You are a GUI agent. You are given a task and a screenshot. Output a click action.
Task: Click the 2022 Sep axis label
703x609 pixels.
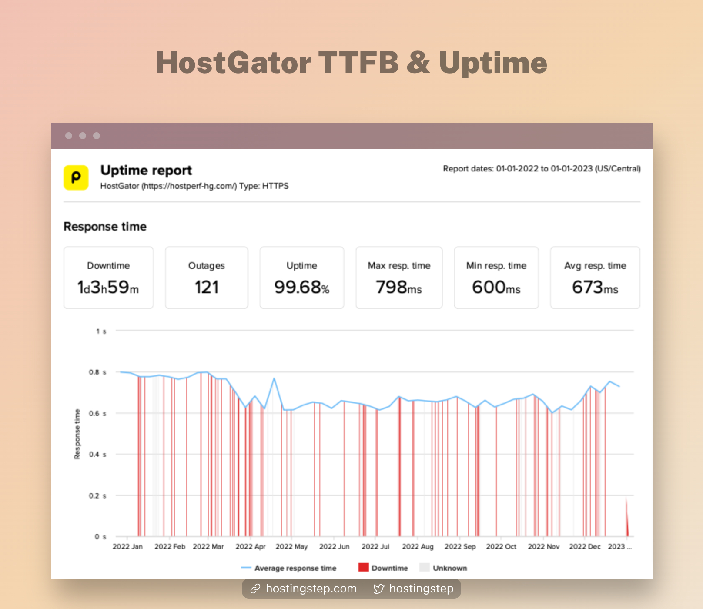[460, 546]
